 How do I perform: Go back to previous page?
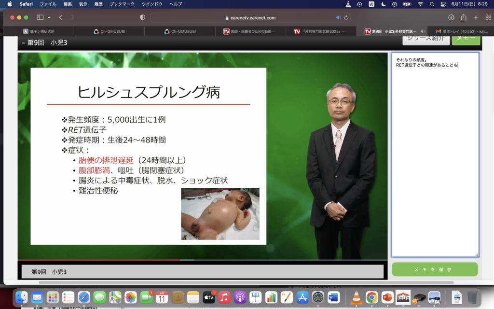point(61,17)
